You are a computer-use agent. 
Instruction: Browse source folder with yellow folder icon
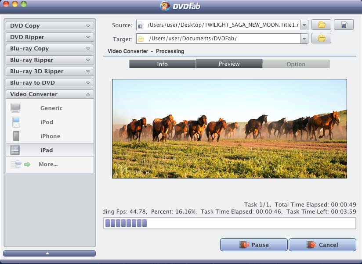[322, 25]
